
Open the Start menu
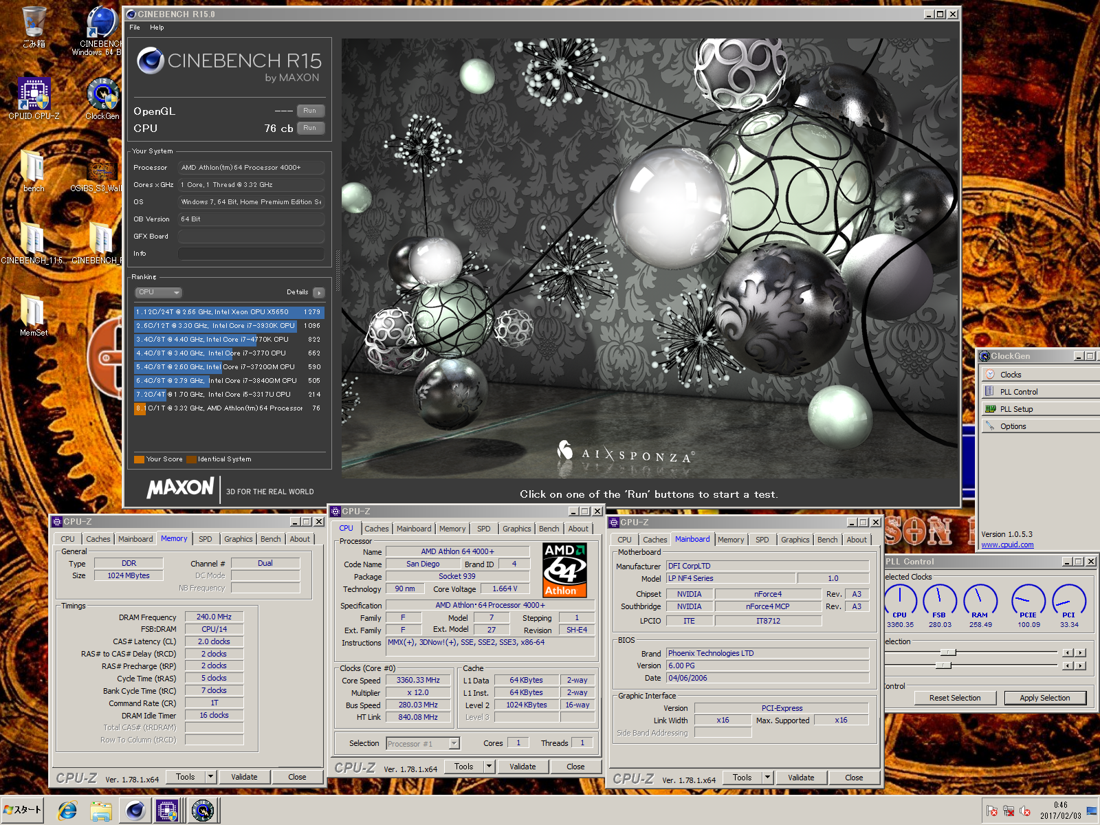[x=23, y=810]
